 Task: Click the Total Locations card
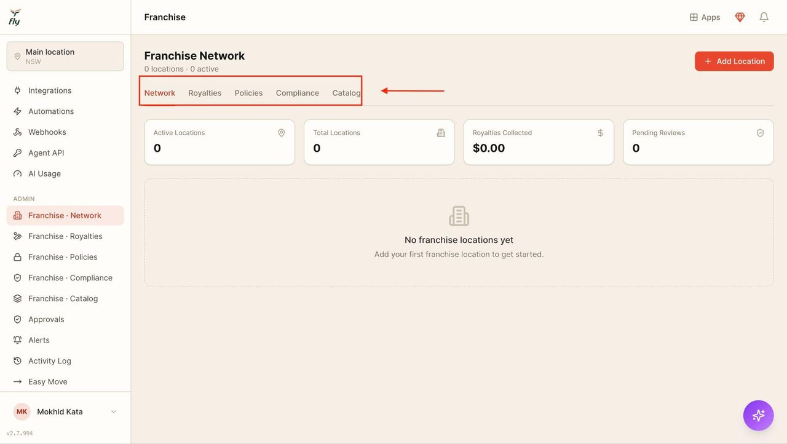click(x=379, y=142)
